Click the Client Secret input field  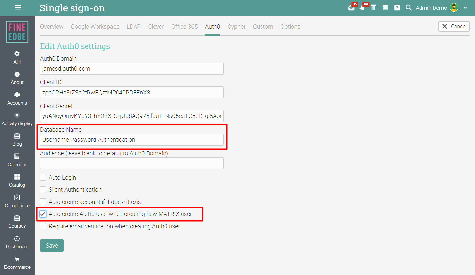point(132,116)
